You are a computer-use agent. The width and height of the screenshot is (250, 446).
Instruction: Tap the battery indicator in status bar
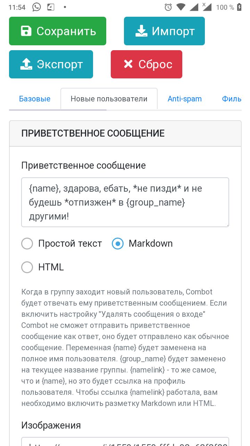click(239, 7)
